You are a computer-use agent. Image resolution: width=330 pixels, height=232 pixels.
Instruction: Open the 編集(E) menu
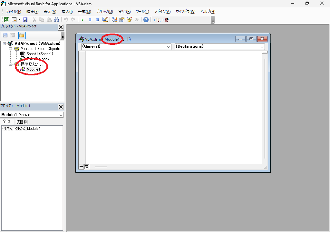click(33, 12)
